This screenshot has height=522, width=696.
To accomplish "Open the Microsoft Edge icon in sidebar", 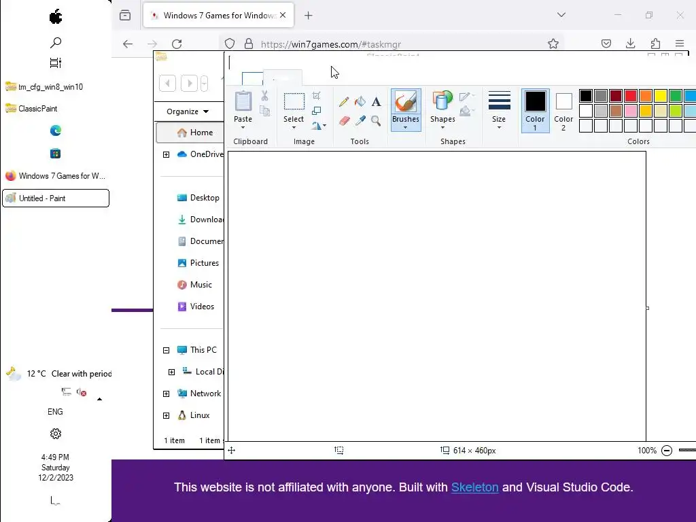I will coord(56,130).
